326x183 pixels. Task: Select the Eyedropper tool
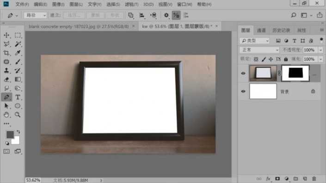coord(18,53)
